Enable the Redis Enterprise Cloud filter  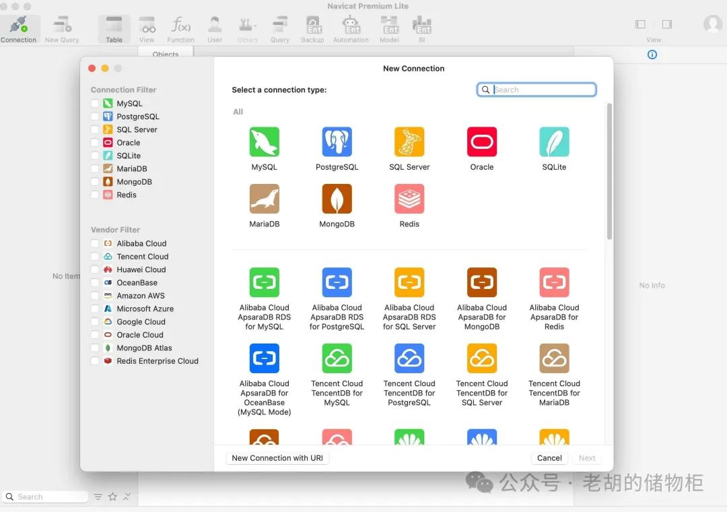95,360
